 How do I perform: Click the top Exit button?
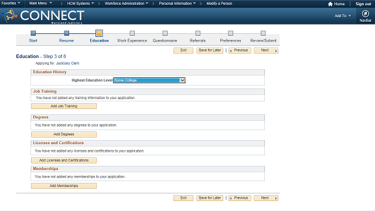(x=183, y=50)
